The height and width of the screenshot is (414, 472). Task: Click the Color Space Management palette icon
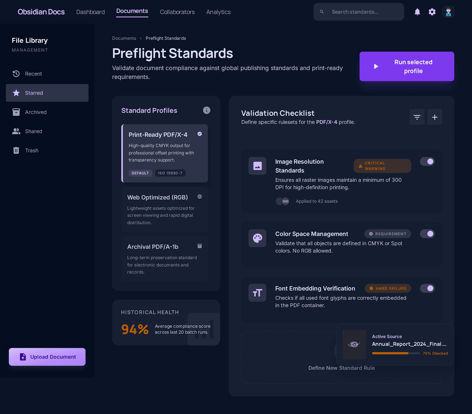[x=257, y=238]
